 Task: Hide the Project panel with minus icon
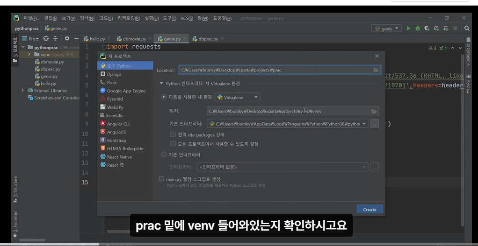(x=76, y=39)
